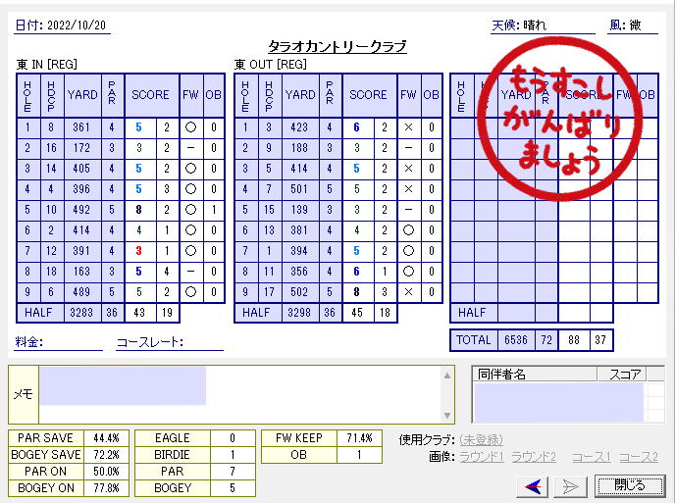The height and width of the screenshot is (503, 675).
Task: Click the EAGLE count 0
Action: 233,438
